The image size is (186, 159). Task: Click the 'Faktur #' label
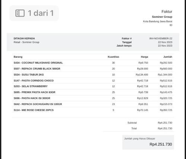[126, 39]
